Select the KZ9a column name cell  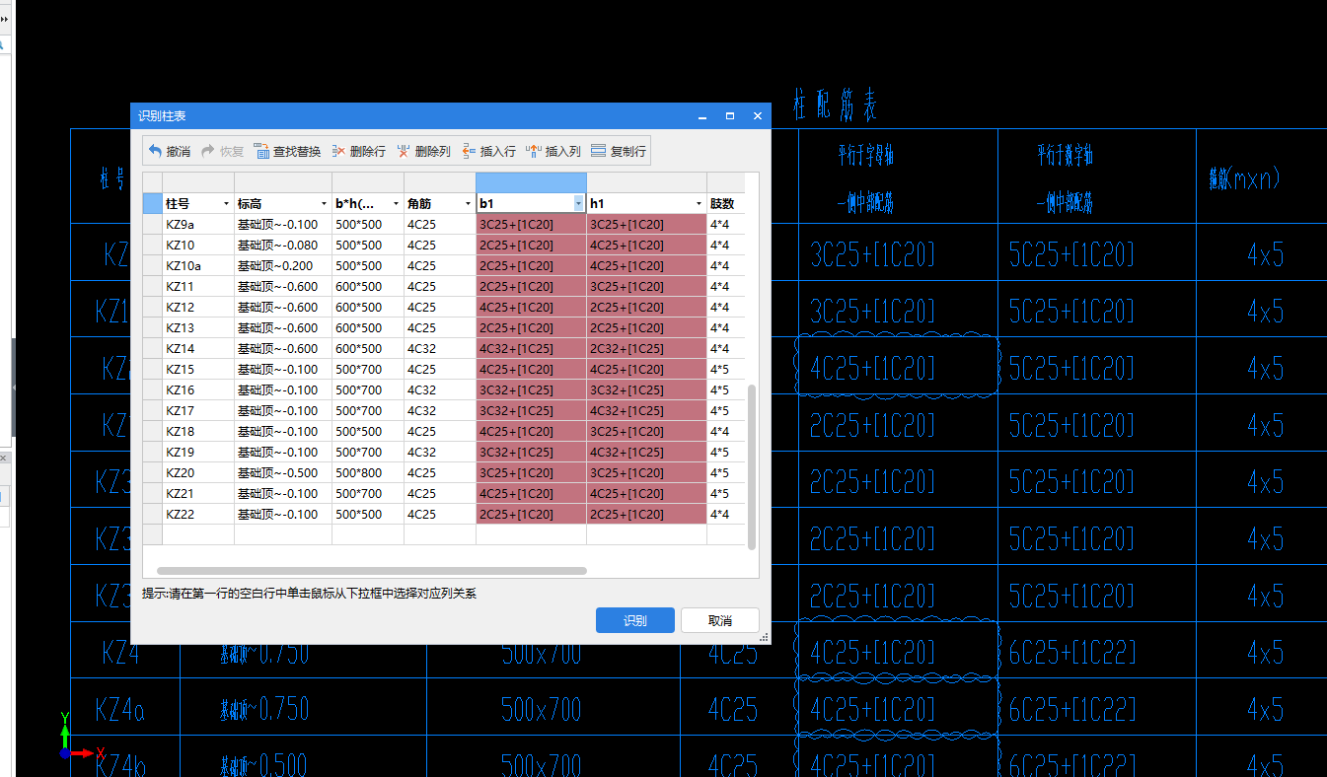[x=198, y=224]
